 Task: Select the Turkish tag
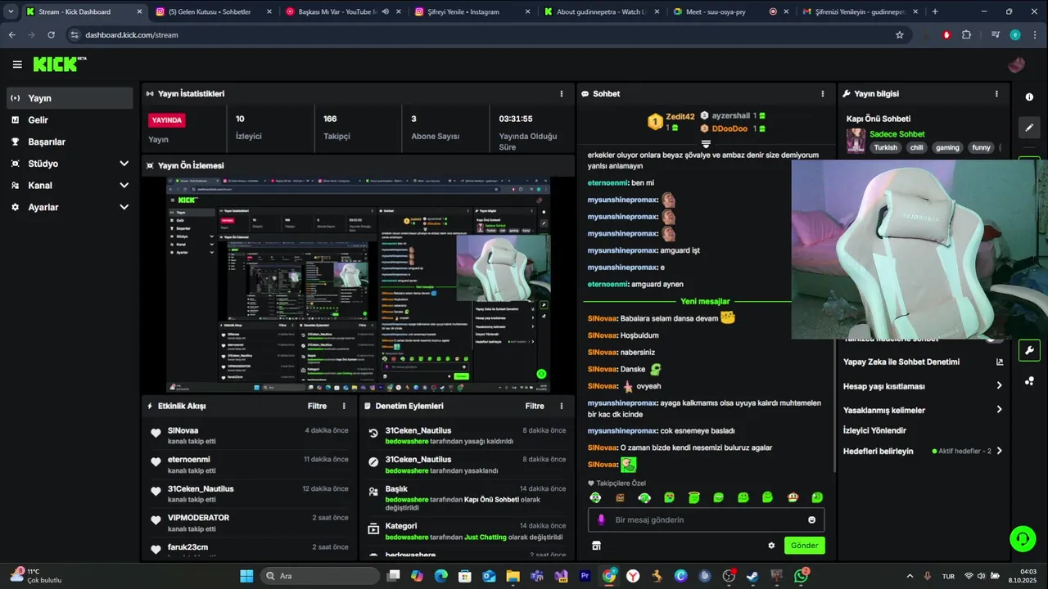tap(885, 148)
